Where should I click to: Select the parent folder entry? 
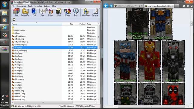(15, 28)
